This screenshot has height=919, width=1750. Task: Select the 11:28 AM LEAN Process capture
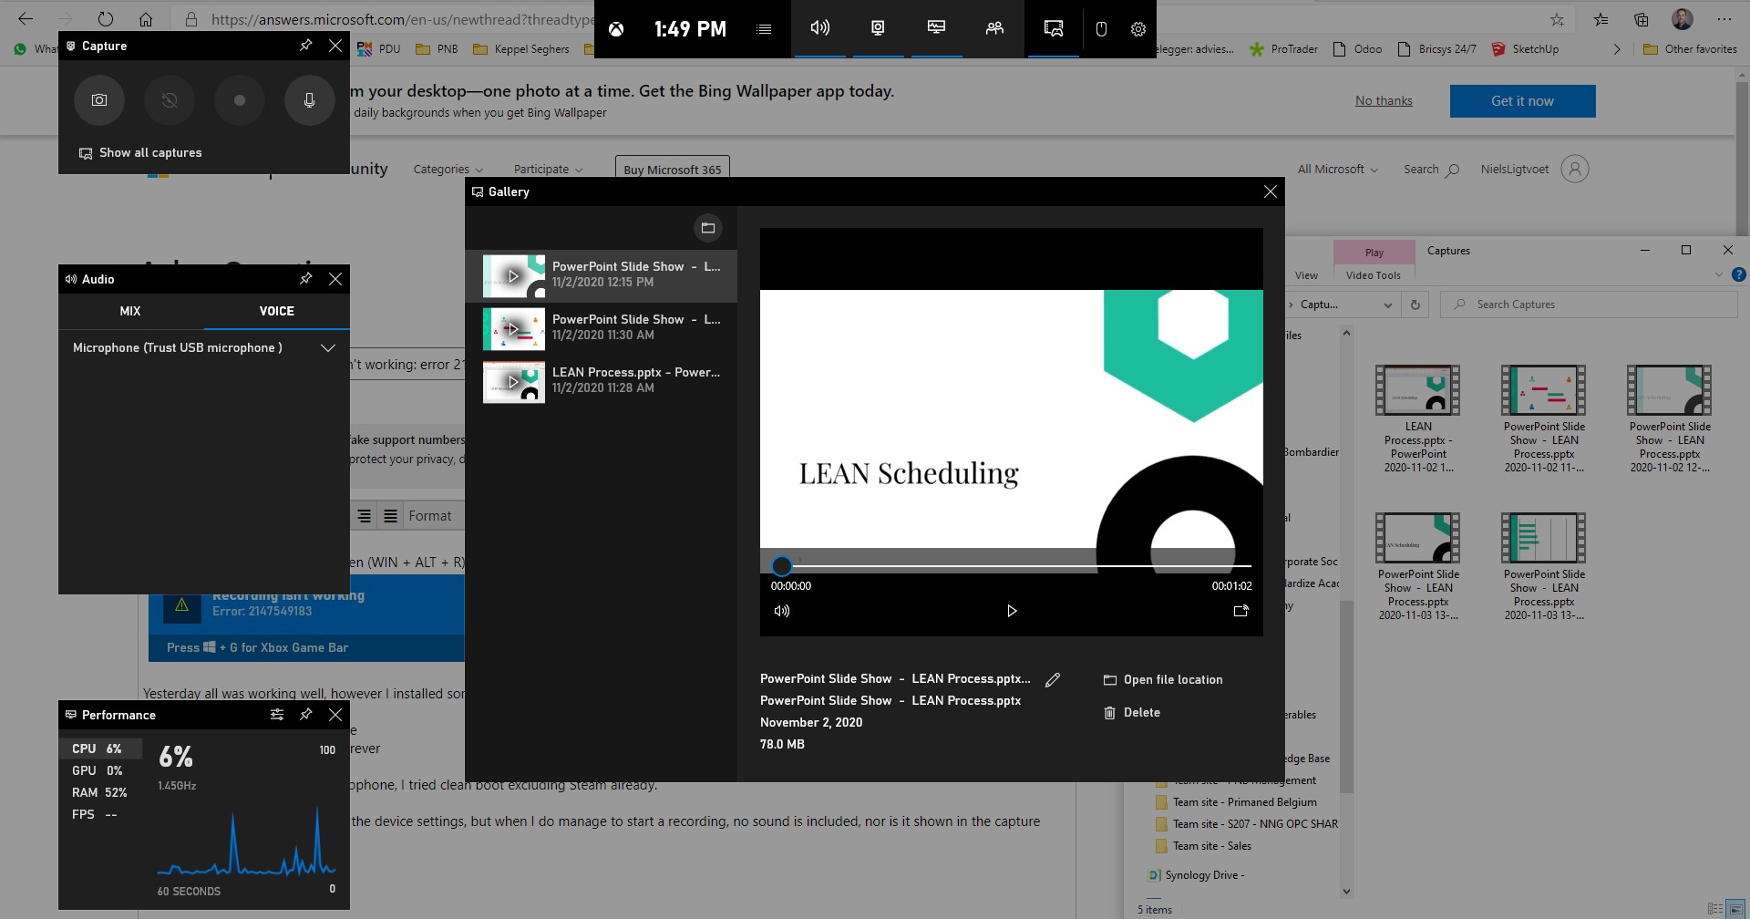click(x=602, y=382)
